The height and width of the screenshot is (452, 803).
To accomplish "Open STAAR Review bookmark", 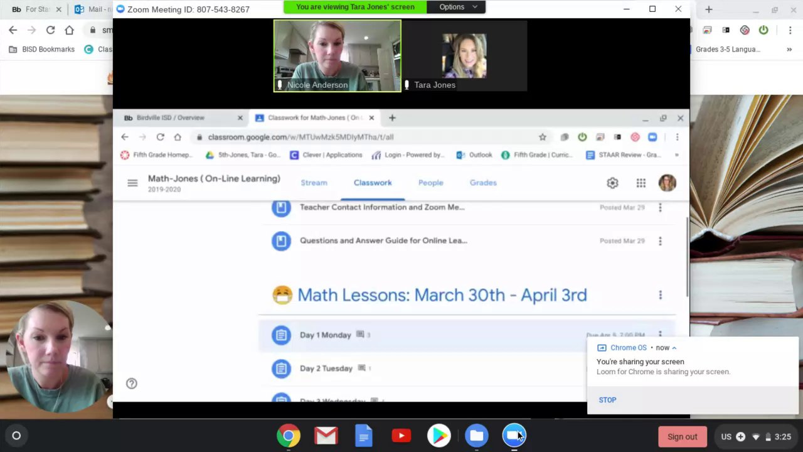I will pos(623,155).
